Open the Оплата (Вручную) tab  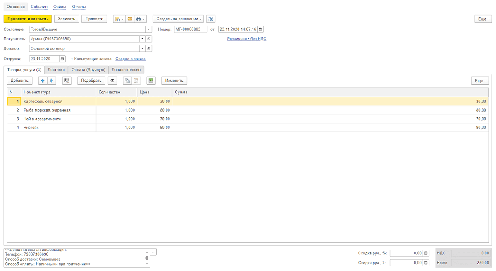(88, 70)
